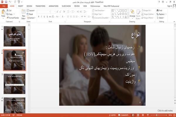Switch to the TRANSITIONS tab

point(40,6)
